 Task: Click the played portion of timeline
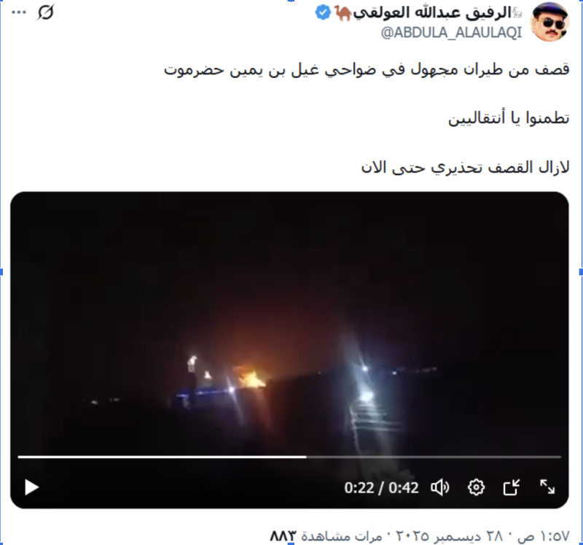[x=162, y=457]
